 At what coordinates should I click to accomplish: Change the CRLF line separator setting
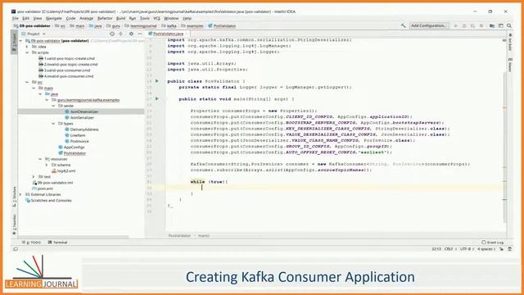coord(449,249)
